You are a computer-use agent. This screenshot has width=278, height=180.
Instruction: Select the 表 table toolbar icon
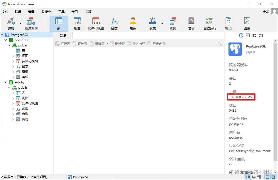pos(59,23)
